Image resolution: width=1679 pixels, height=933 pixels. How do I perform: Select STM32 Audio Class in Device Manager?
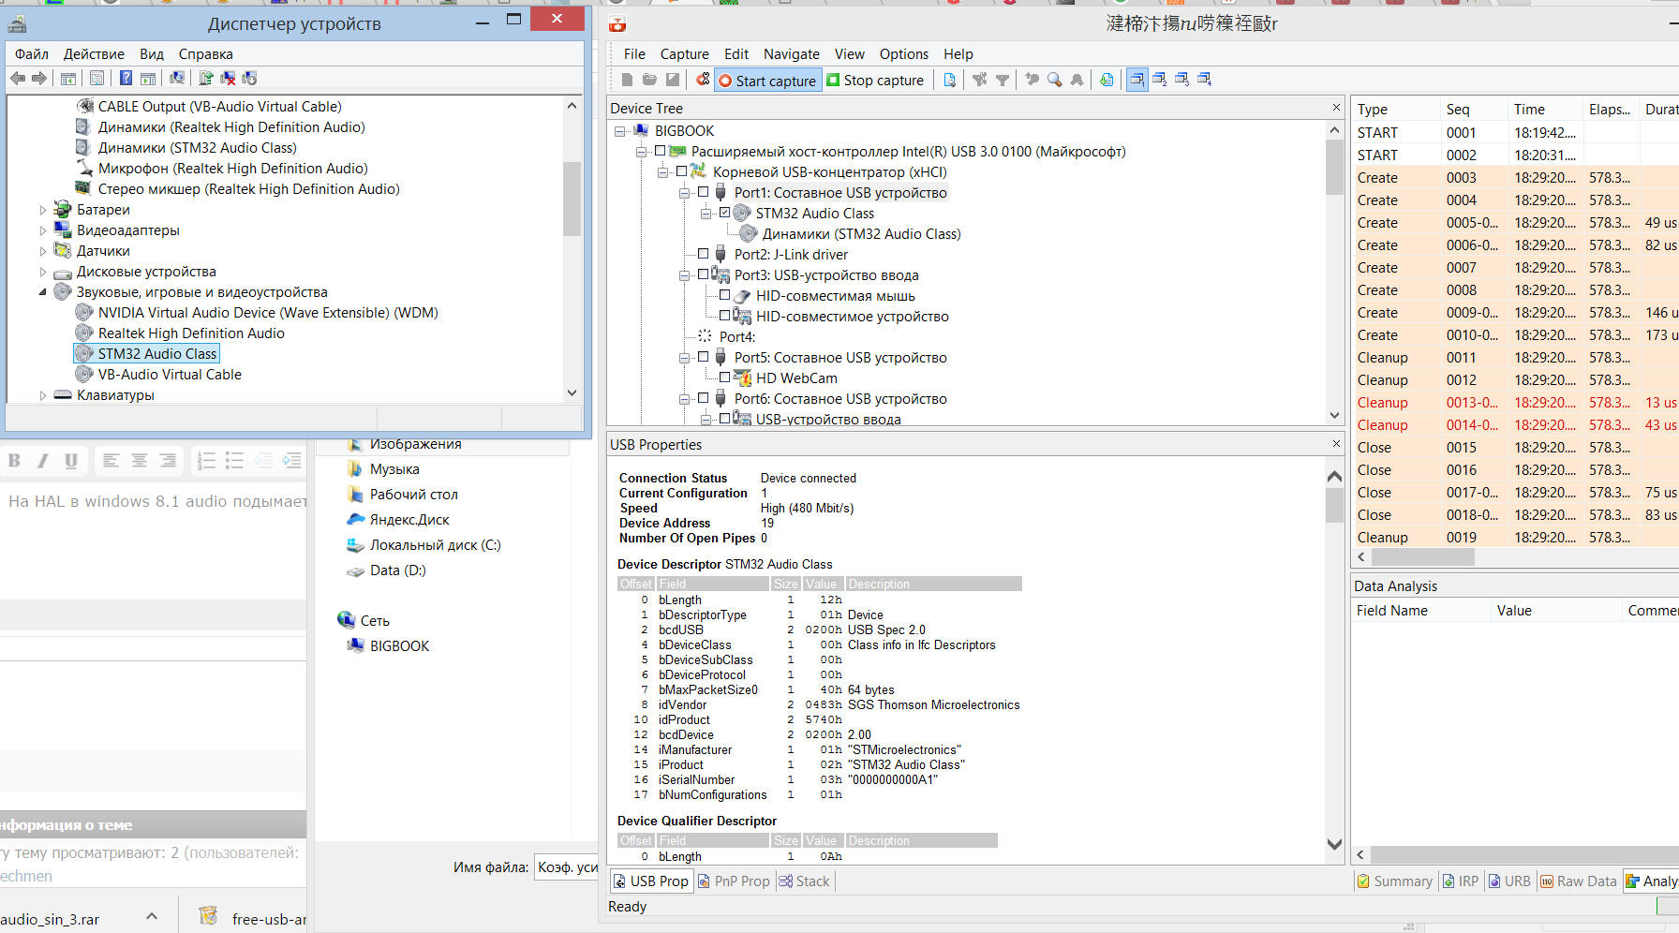point(147,354)
